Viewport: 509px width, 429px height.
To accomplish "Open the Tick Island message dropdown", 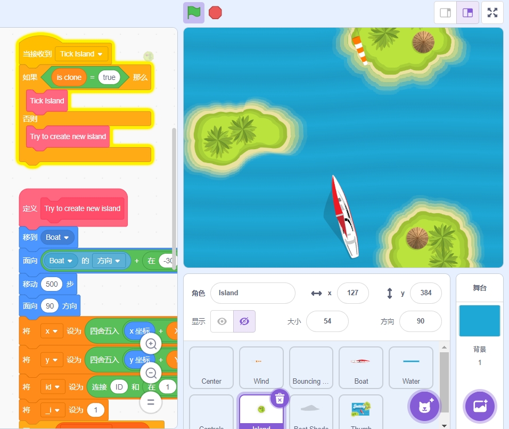I will click(81, 54).
